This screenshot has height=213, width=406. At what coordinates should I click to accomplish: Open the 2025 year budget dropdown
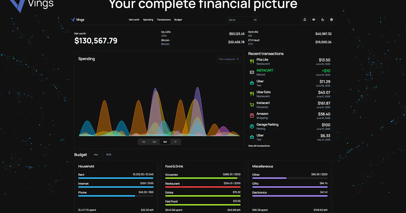(x=109, y=155)
